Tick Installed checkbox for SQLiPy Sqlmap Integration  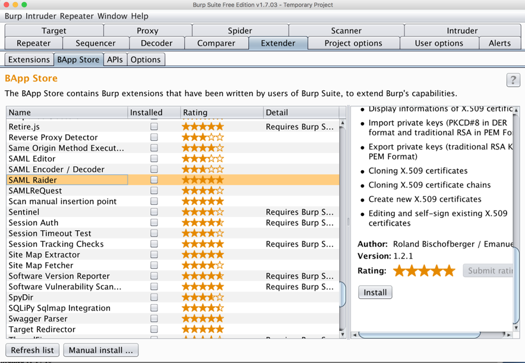point(154,308)
